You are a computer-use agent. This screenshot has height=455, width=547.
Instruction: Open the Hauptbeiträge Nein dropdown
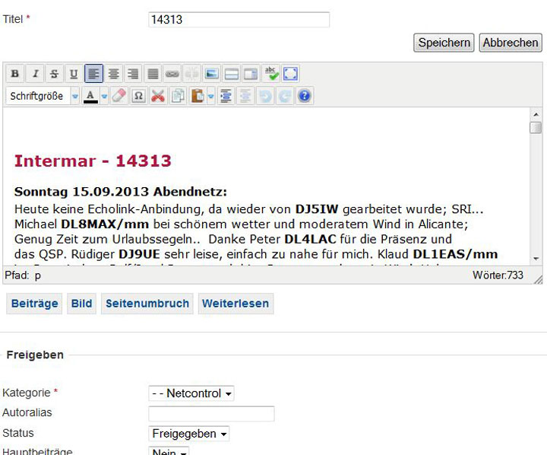coord(169,451)
